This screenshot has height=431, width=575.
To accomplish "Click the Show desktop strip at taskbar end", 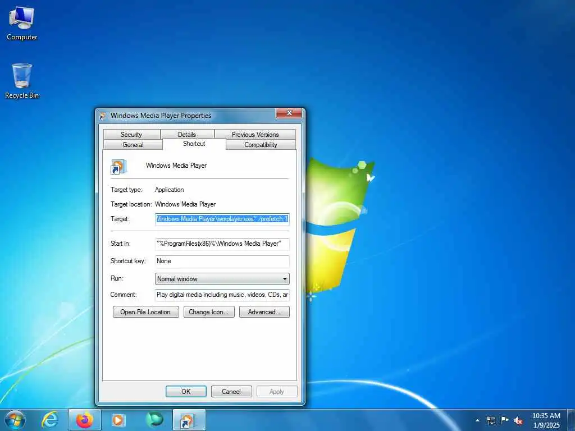I will (x=571, y=420).
